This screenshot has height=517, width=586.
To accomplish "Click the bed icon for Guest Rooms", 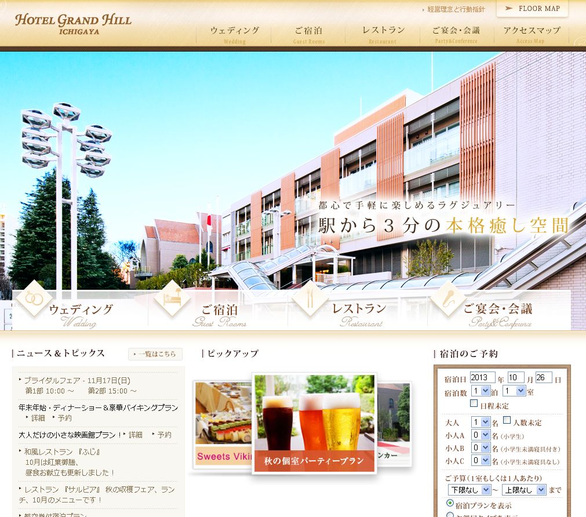I will 172,298.
